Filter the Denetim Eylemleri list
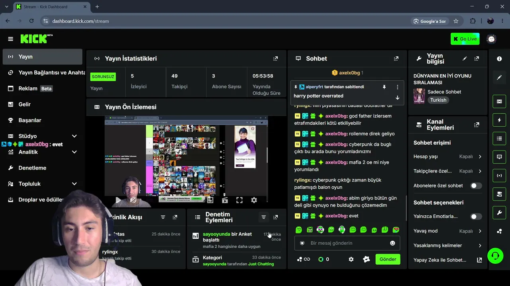The width and height of the screenshot is (510, 286). 263,217
